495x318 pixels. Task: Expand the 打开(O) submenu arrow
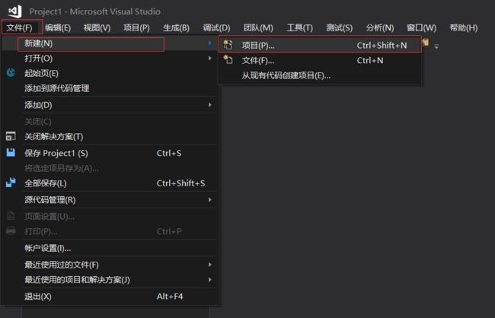coord(209,58)
